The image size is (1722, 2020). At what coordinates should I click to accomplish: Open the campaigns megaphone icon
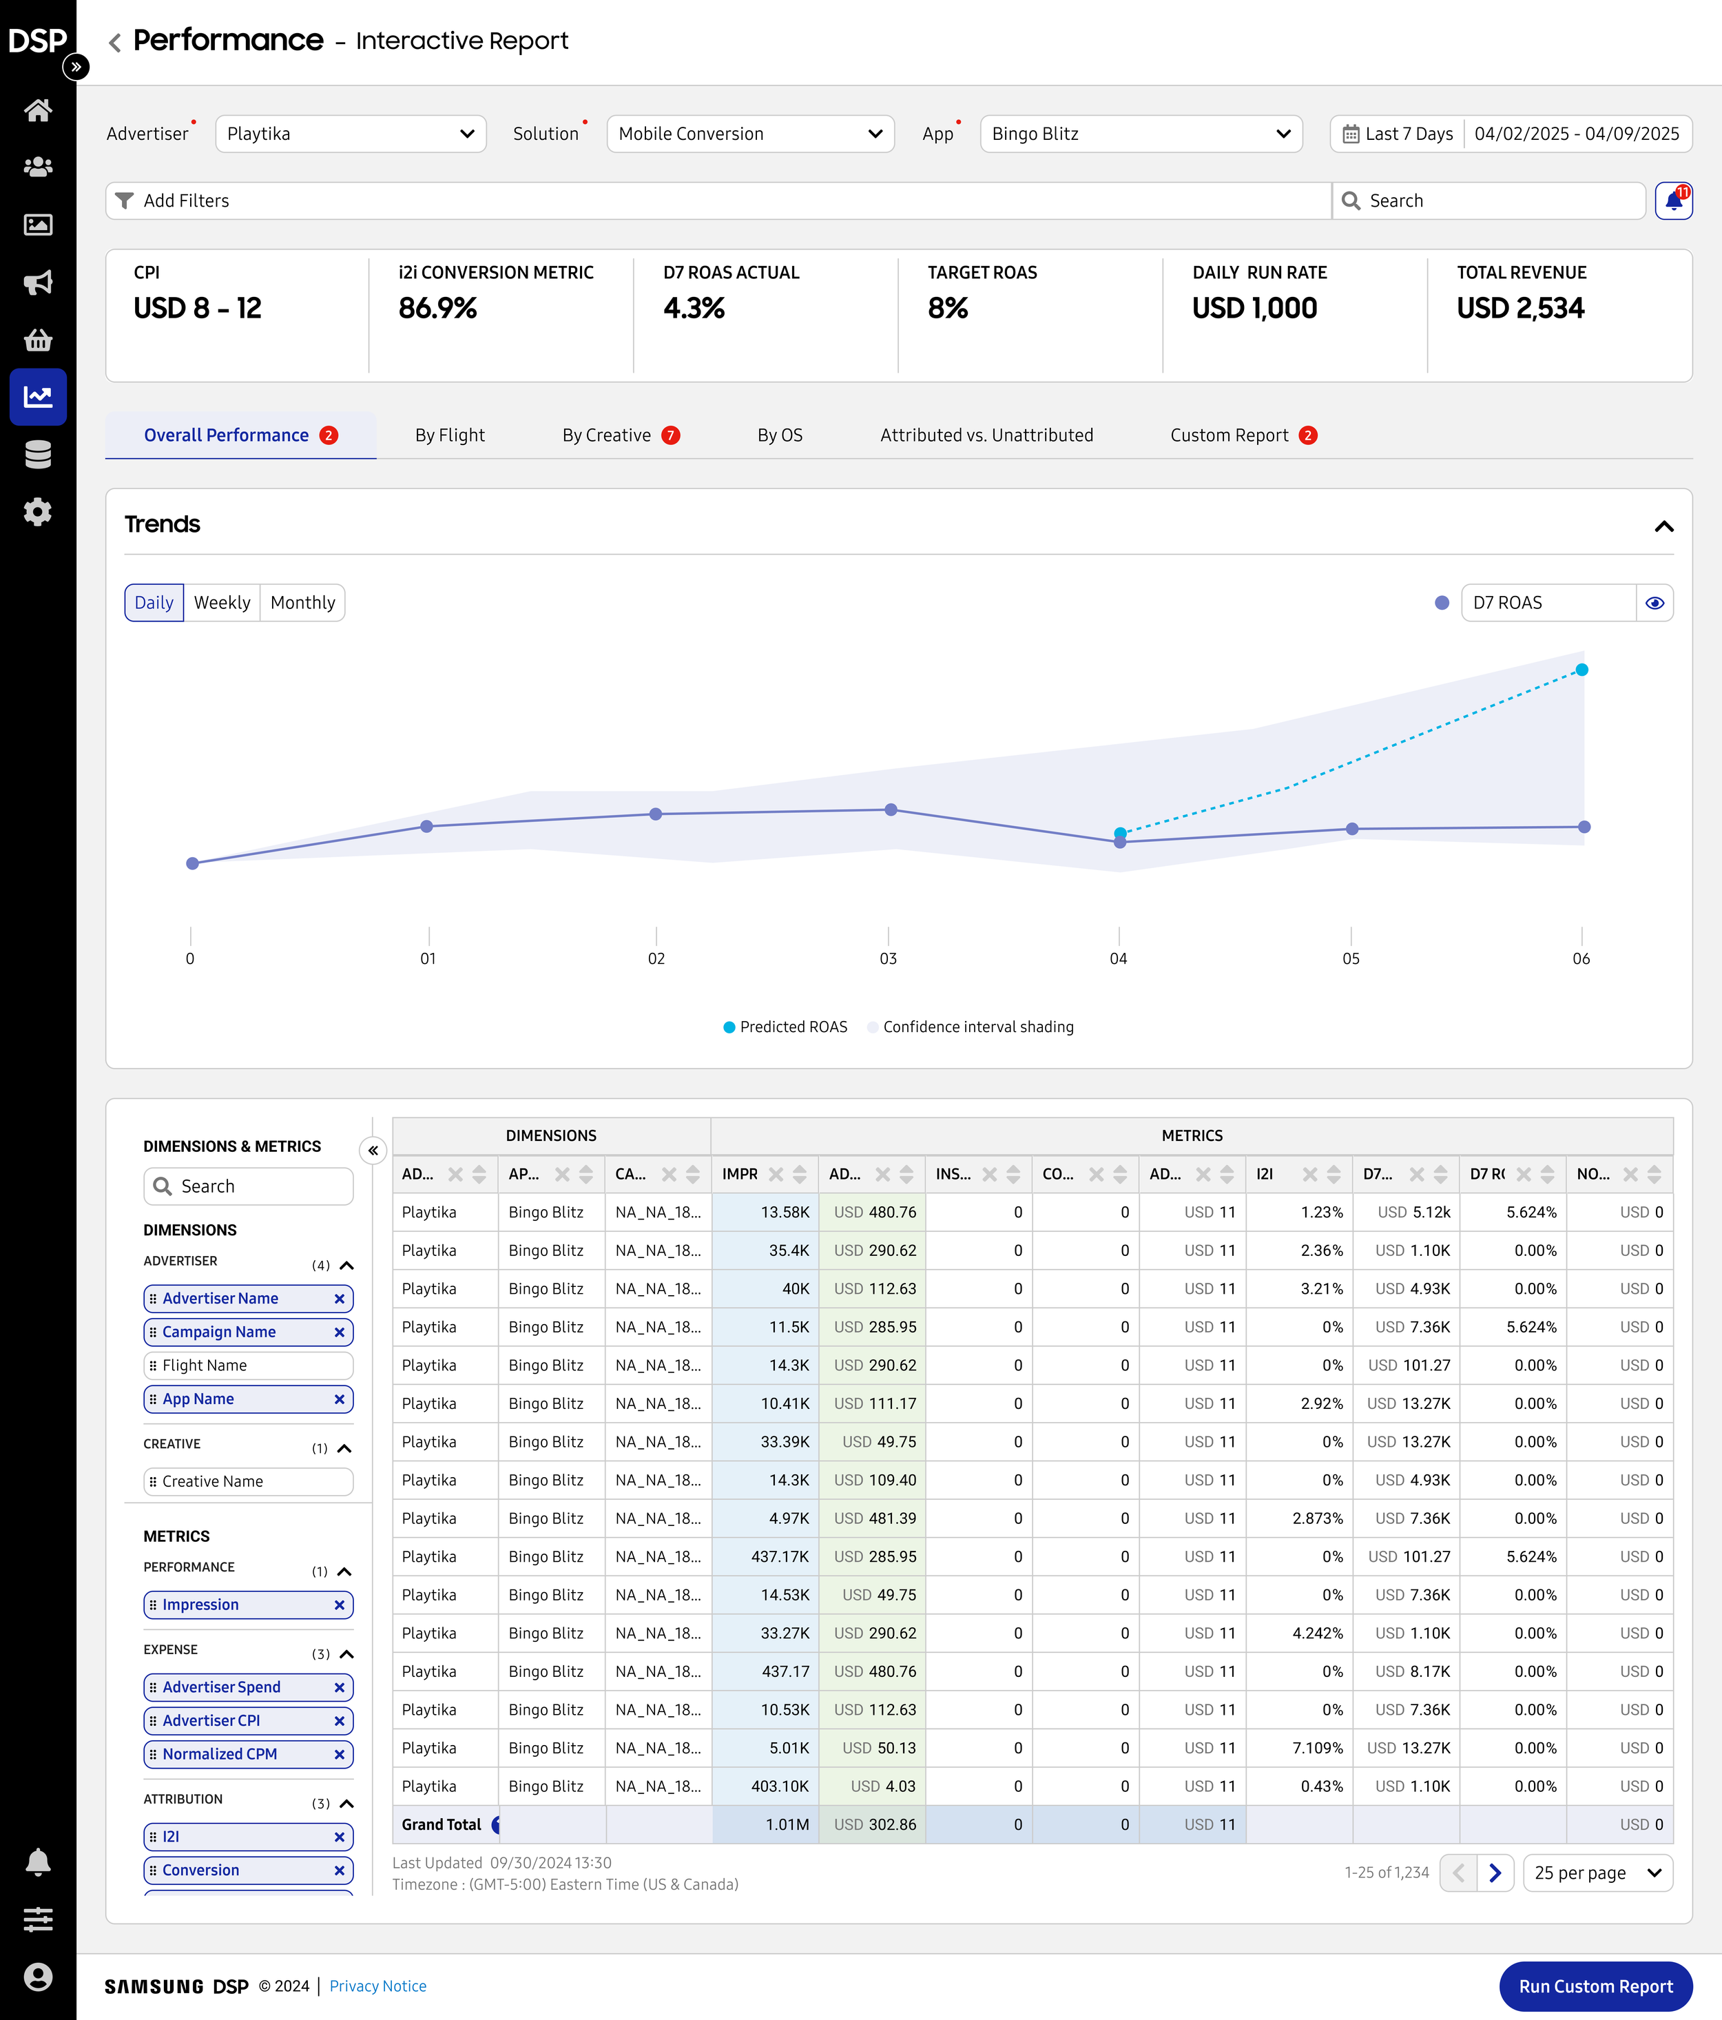(37, 282)
